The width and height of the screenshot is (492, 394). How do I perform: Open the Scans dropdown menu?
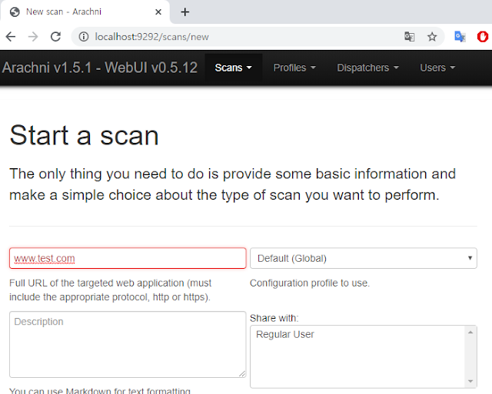pos(233,68)
